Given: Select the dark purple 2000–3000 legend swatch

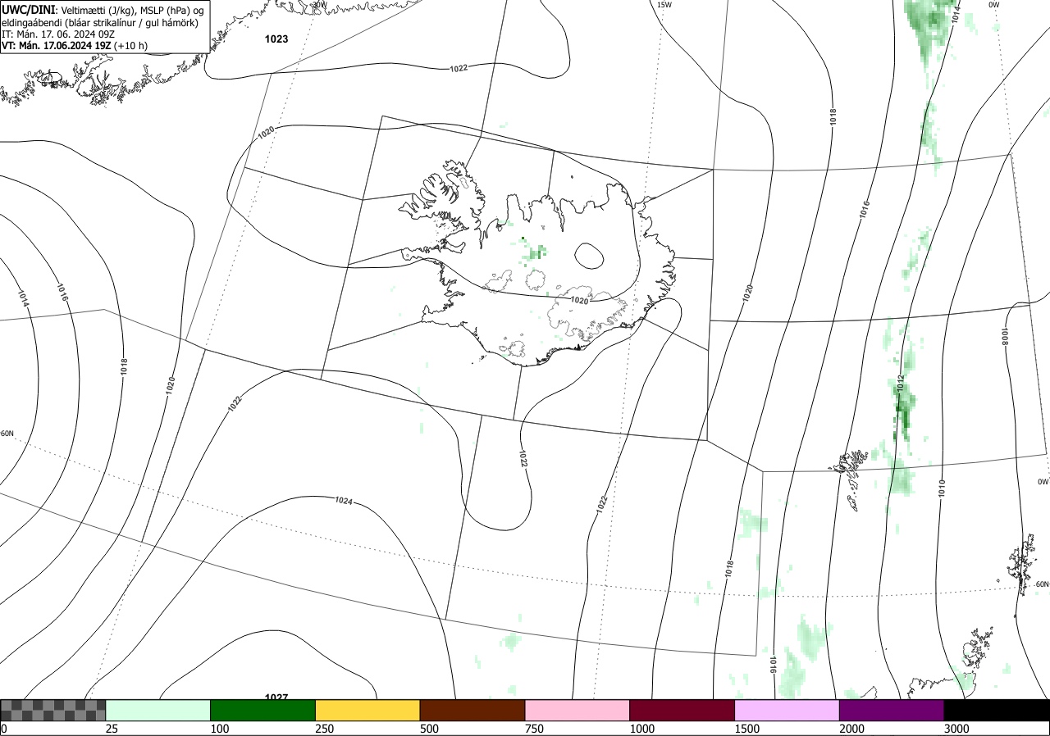Looking at the screenshot, I should [x=892, y=710].
